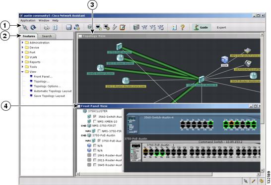Click the Save configuration disk icon

[69, 27]
